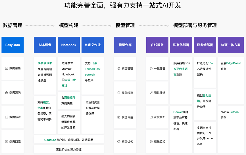Click the 弹性伸缩 expand arrows icon
This screenshot has width=246, height=155.
click(x=151, y=93)
